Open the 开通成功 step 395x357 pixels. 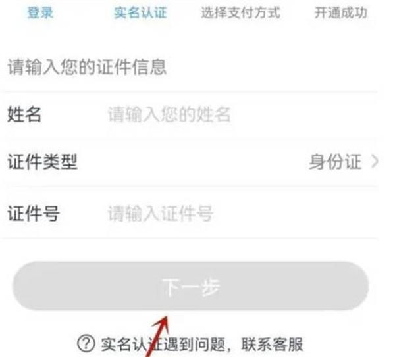(340, 12)
